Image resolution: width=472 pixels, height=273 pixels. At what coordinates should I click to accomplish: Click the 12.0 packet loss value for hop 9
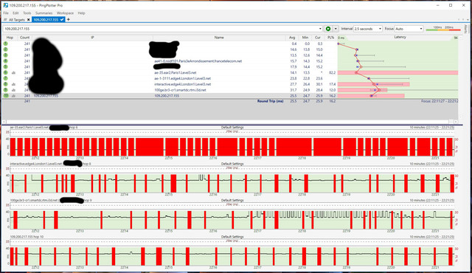click(333, 90)
